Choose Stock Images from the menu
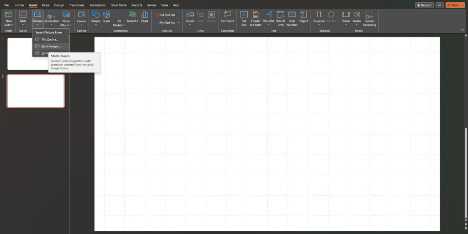The height and width of the screenshot is (234, 468). [x=51, y=46]
